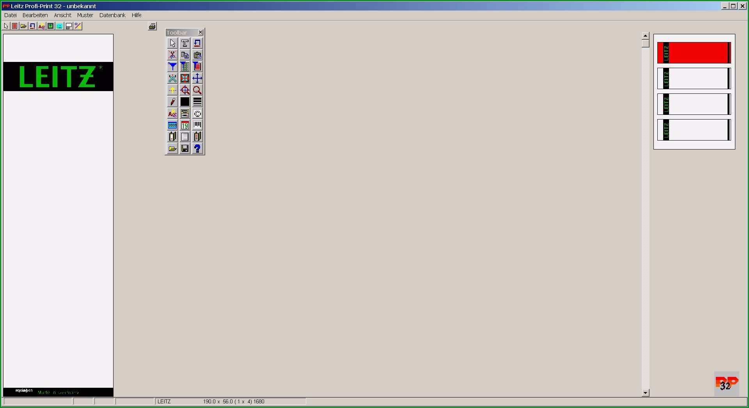749x408 pixels.
Task: Click 'LEITZ' text in the status bar
Action: [x=164, y=401]
